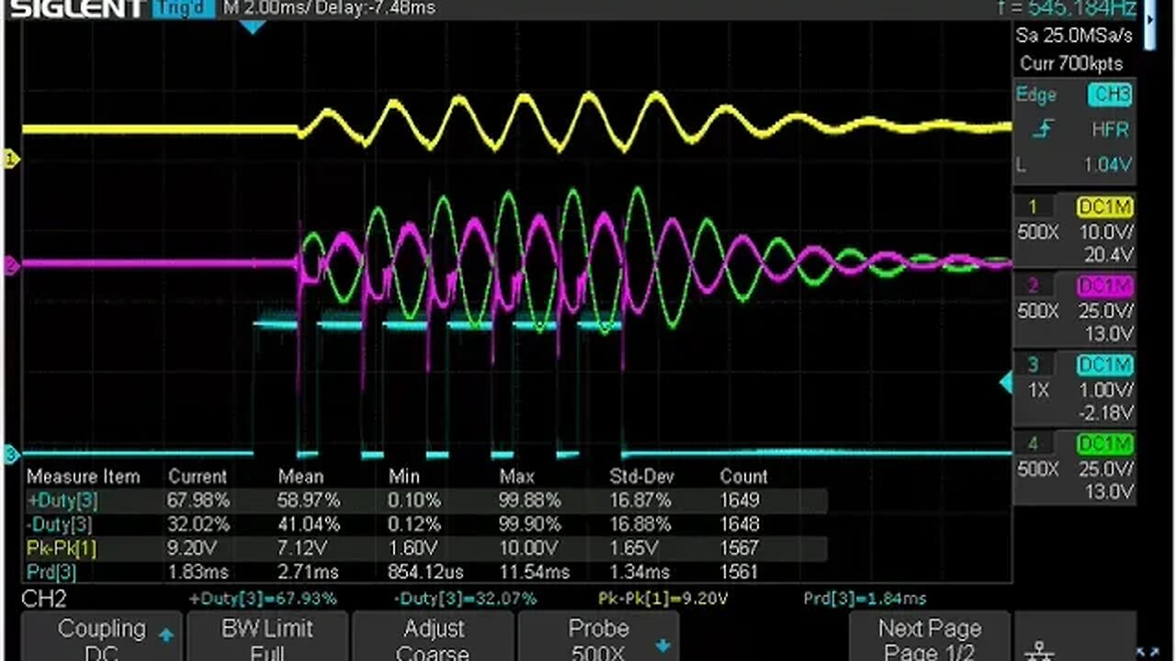Screen dimensions: 1176x661
Task: Select the Pk-Pk[1] measurement row label
Action: [61, 548]
